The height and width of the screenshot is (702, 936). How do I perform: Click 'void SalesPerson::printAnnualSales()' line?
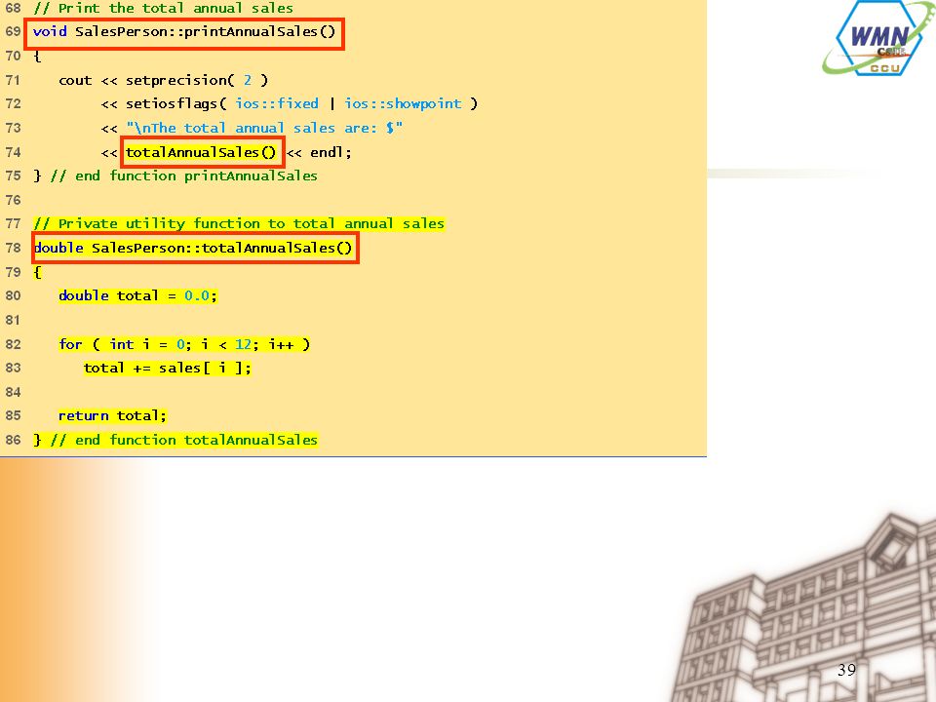point(184,32)
